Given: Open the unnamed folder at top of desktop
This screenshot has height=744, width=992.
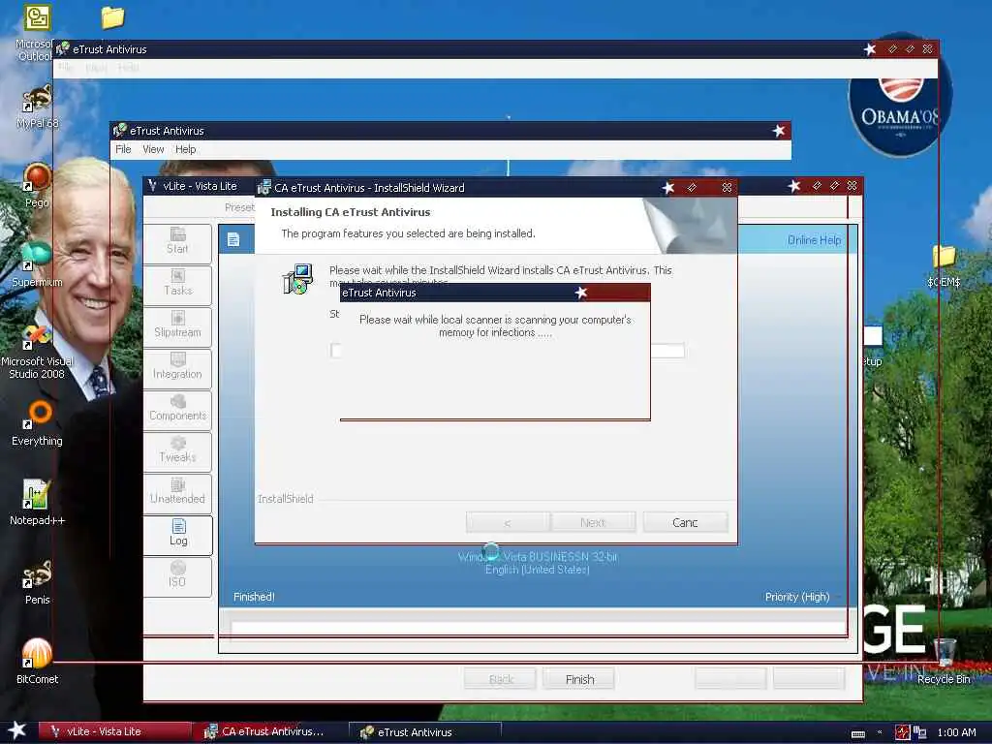Looking at the screenshot, I should click(112, 17).
